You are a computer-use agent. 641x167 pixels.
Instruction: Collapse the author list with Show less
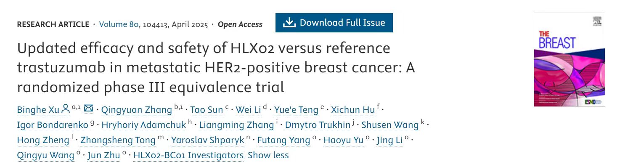268,155
